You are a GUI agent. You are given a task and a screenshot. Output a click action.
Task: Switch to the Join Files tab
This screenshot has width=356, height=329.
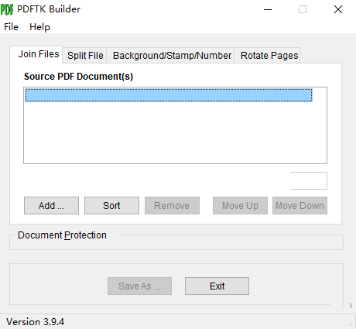click(39, 54)
